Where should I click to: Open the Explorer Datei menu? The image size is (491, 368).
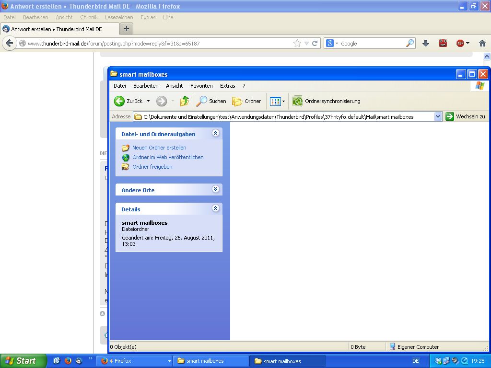(119, 86)
